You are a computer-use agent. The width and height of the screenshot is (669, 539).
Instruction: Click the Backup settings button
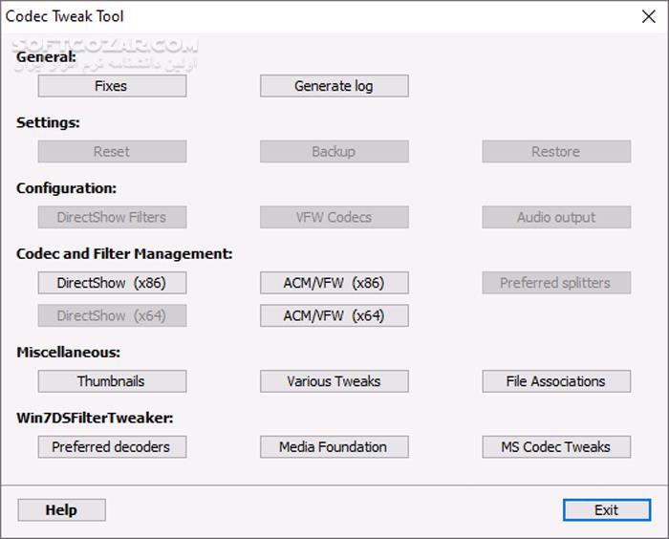click(334, 152)
